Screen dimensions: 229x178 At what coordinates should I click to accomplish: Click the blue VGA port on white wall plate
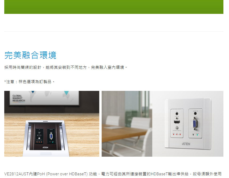coord(195,124)
